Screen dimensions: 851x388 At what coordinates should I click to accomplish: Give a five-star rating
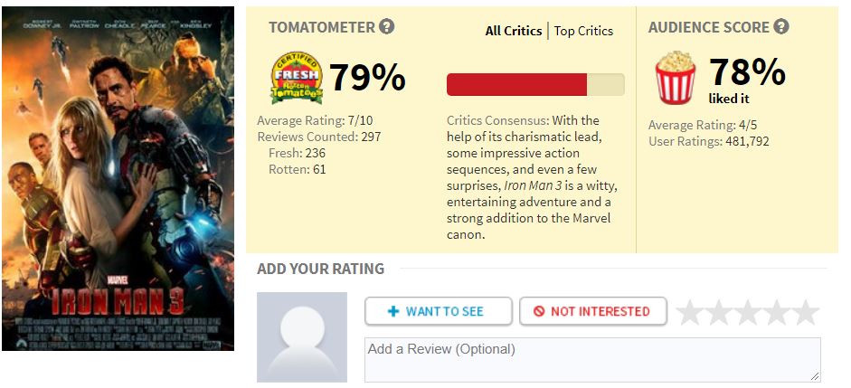pyautogui.click(x=806, y=312)
